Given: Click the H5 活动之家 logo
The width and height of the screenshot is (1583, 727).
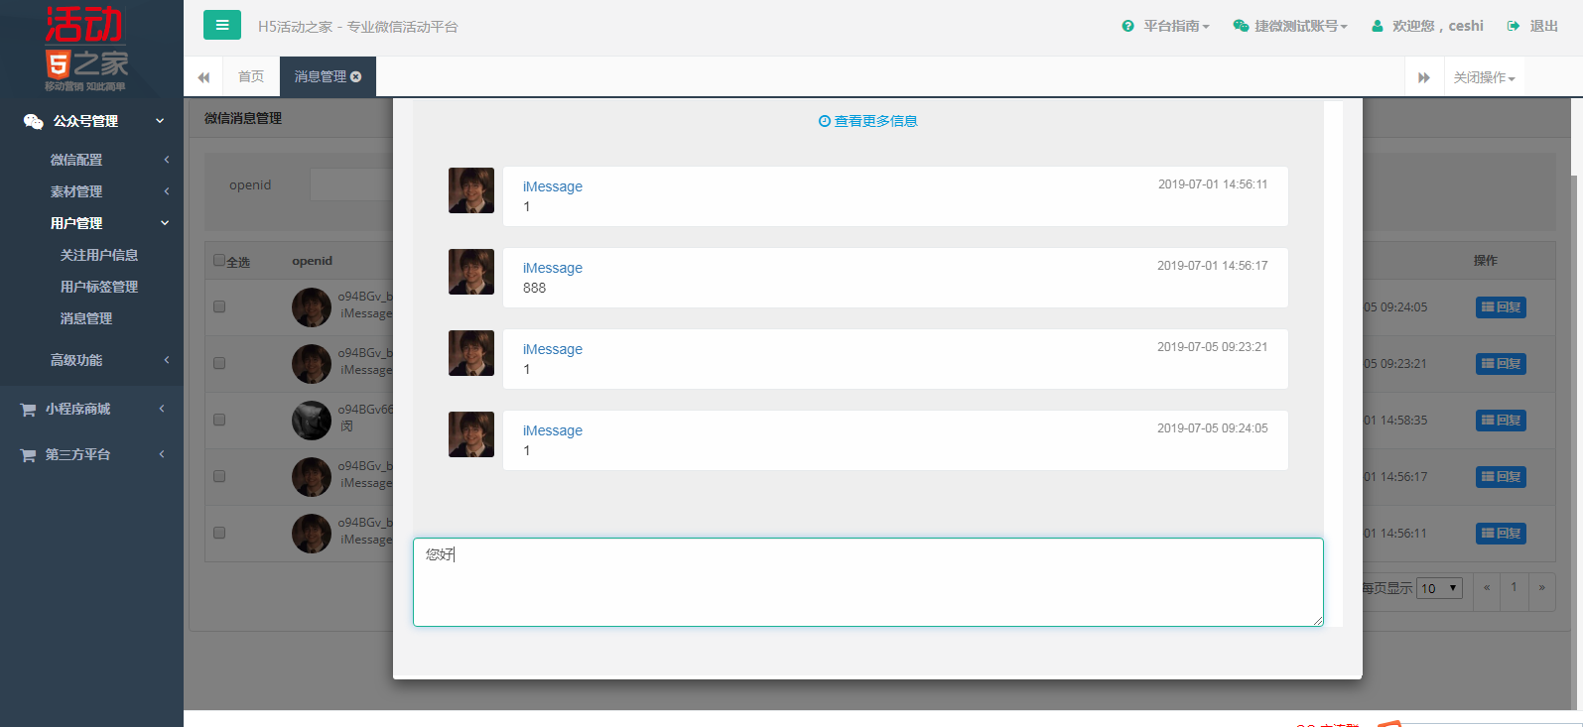Looking at the screenshot, I should click(86, 50).
